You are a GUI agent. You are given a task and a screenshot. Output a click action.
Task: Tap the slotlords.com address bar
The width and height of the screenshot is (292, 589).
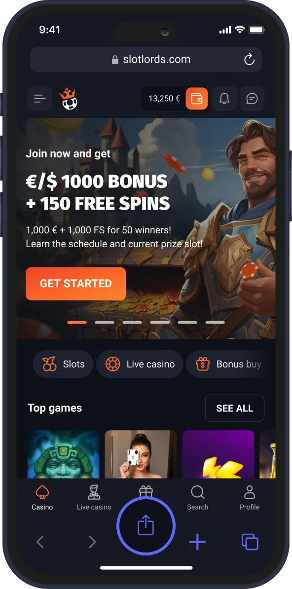146,59
